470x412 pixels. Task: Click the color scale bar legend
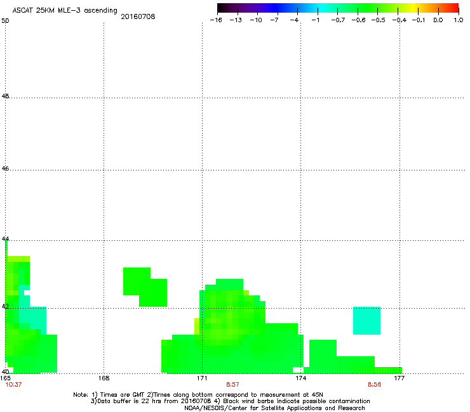338,8
